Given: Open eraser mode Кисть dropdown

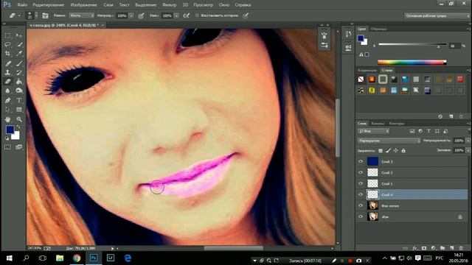Looking at the screenshot, I should coord(81,15).
